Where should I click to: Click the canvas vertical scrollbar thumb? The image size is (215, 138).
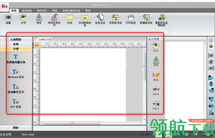(144, 66)
